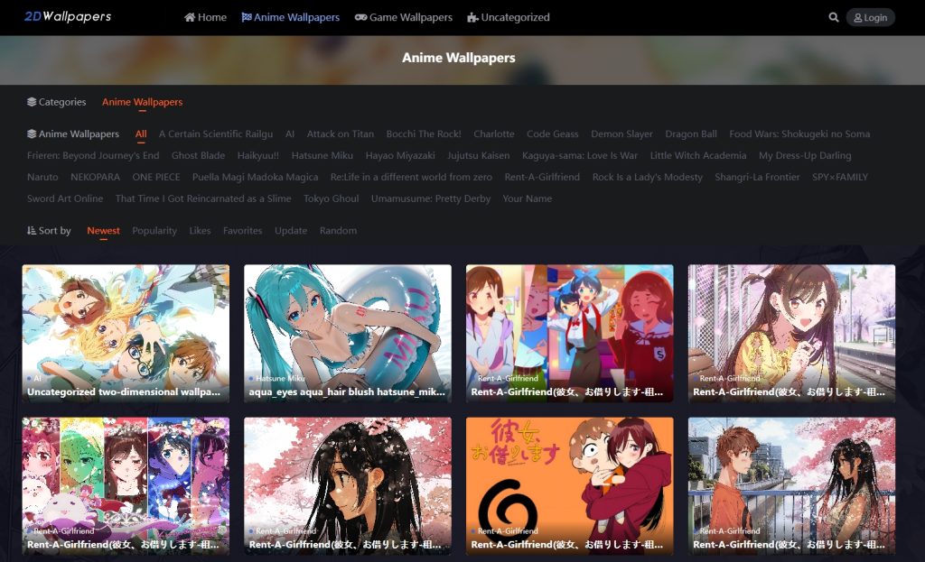
Task: Sort wallpapers by Update
Action: pyautogui.click(x=291, y=231)
